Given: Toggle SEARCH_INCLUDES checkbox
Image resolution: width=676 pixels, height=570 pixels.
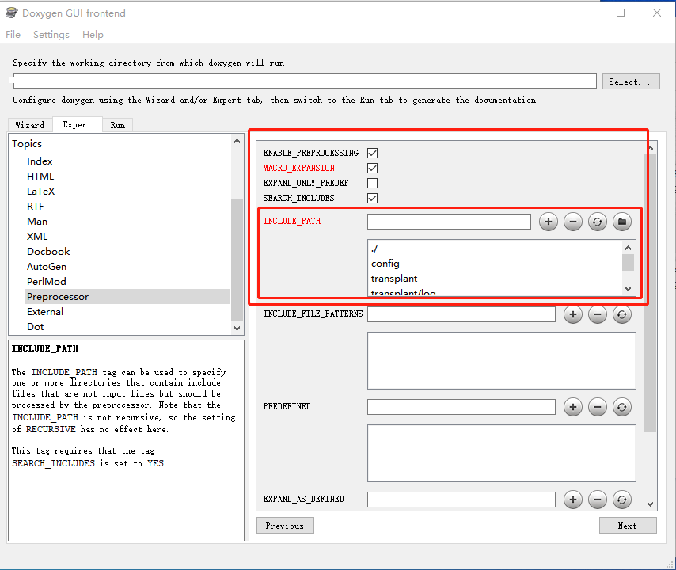Looking at the screenshot, I should pyautogui.click(x=373, y=199).
